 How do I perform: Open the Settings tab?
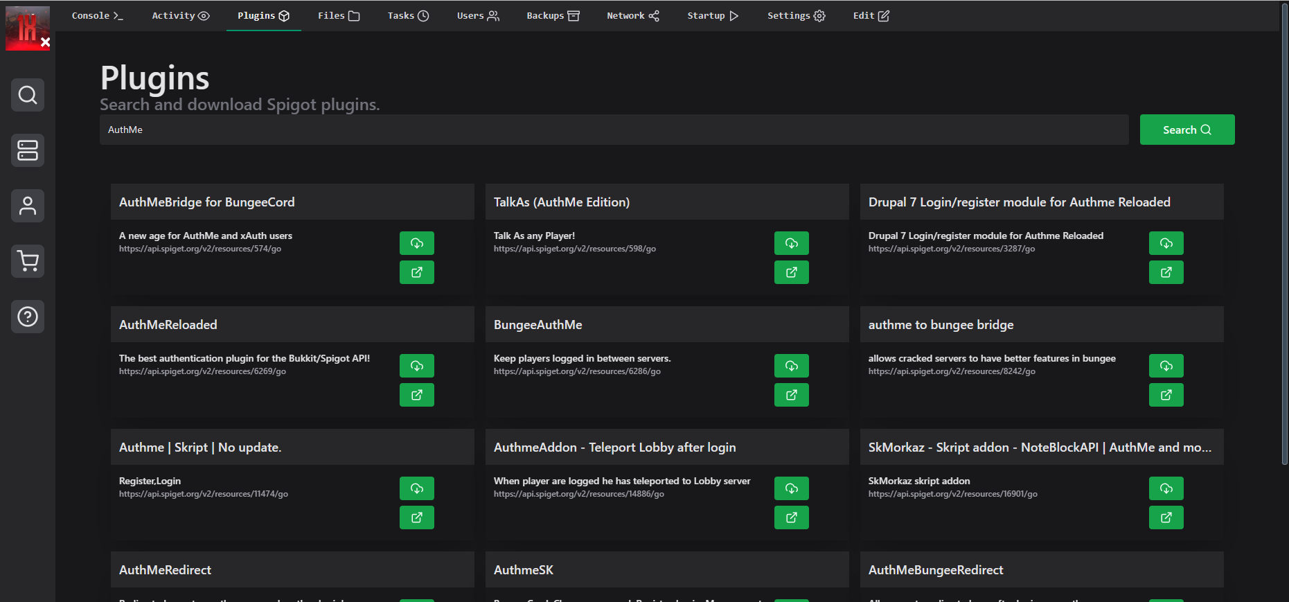pos(796,15)
